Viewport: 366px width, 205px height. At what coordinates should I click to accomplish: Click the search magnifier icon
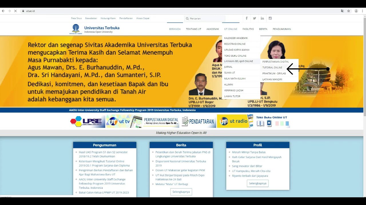[187, 19]
